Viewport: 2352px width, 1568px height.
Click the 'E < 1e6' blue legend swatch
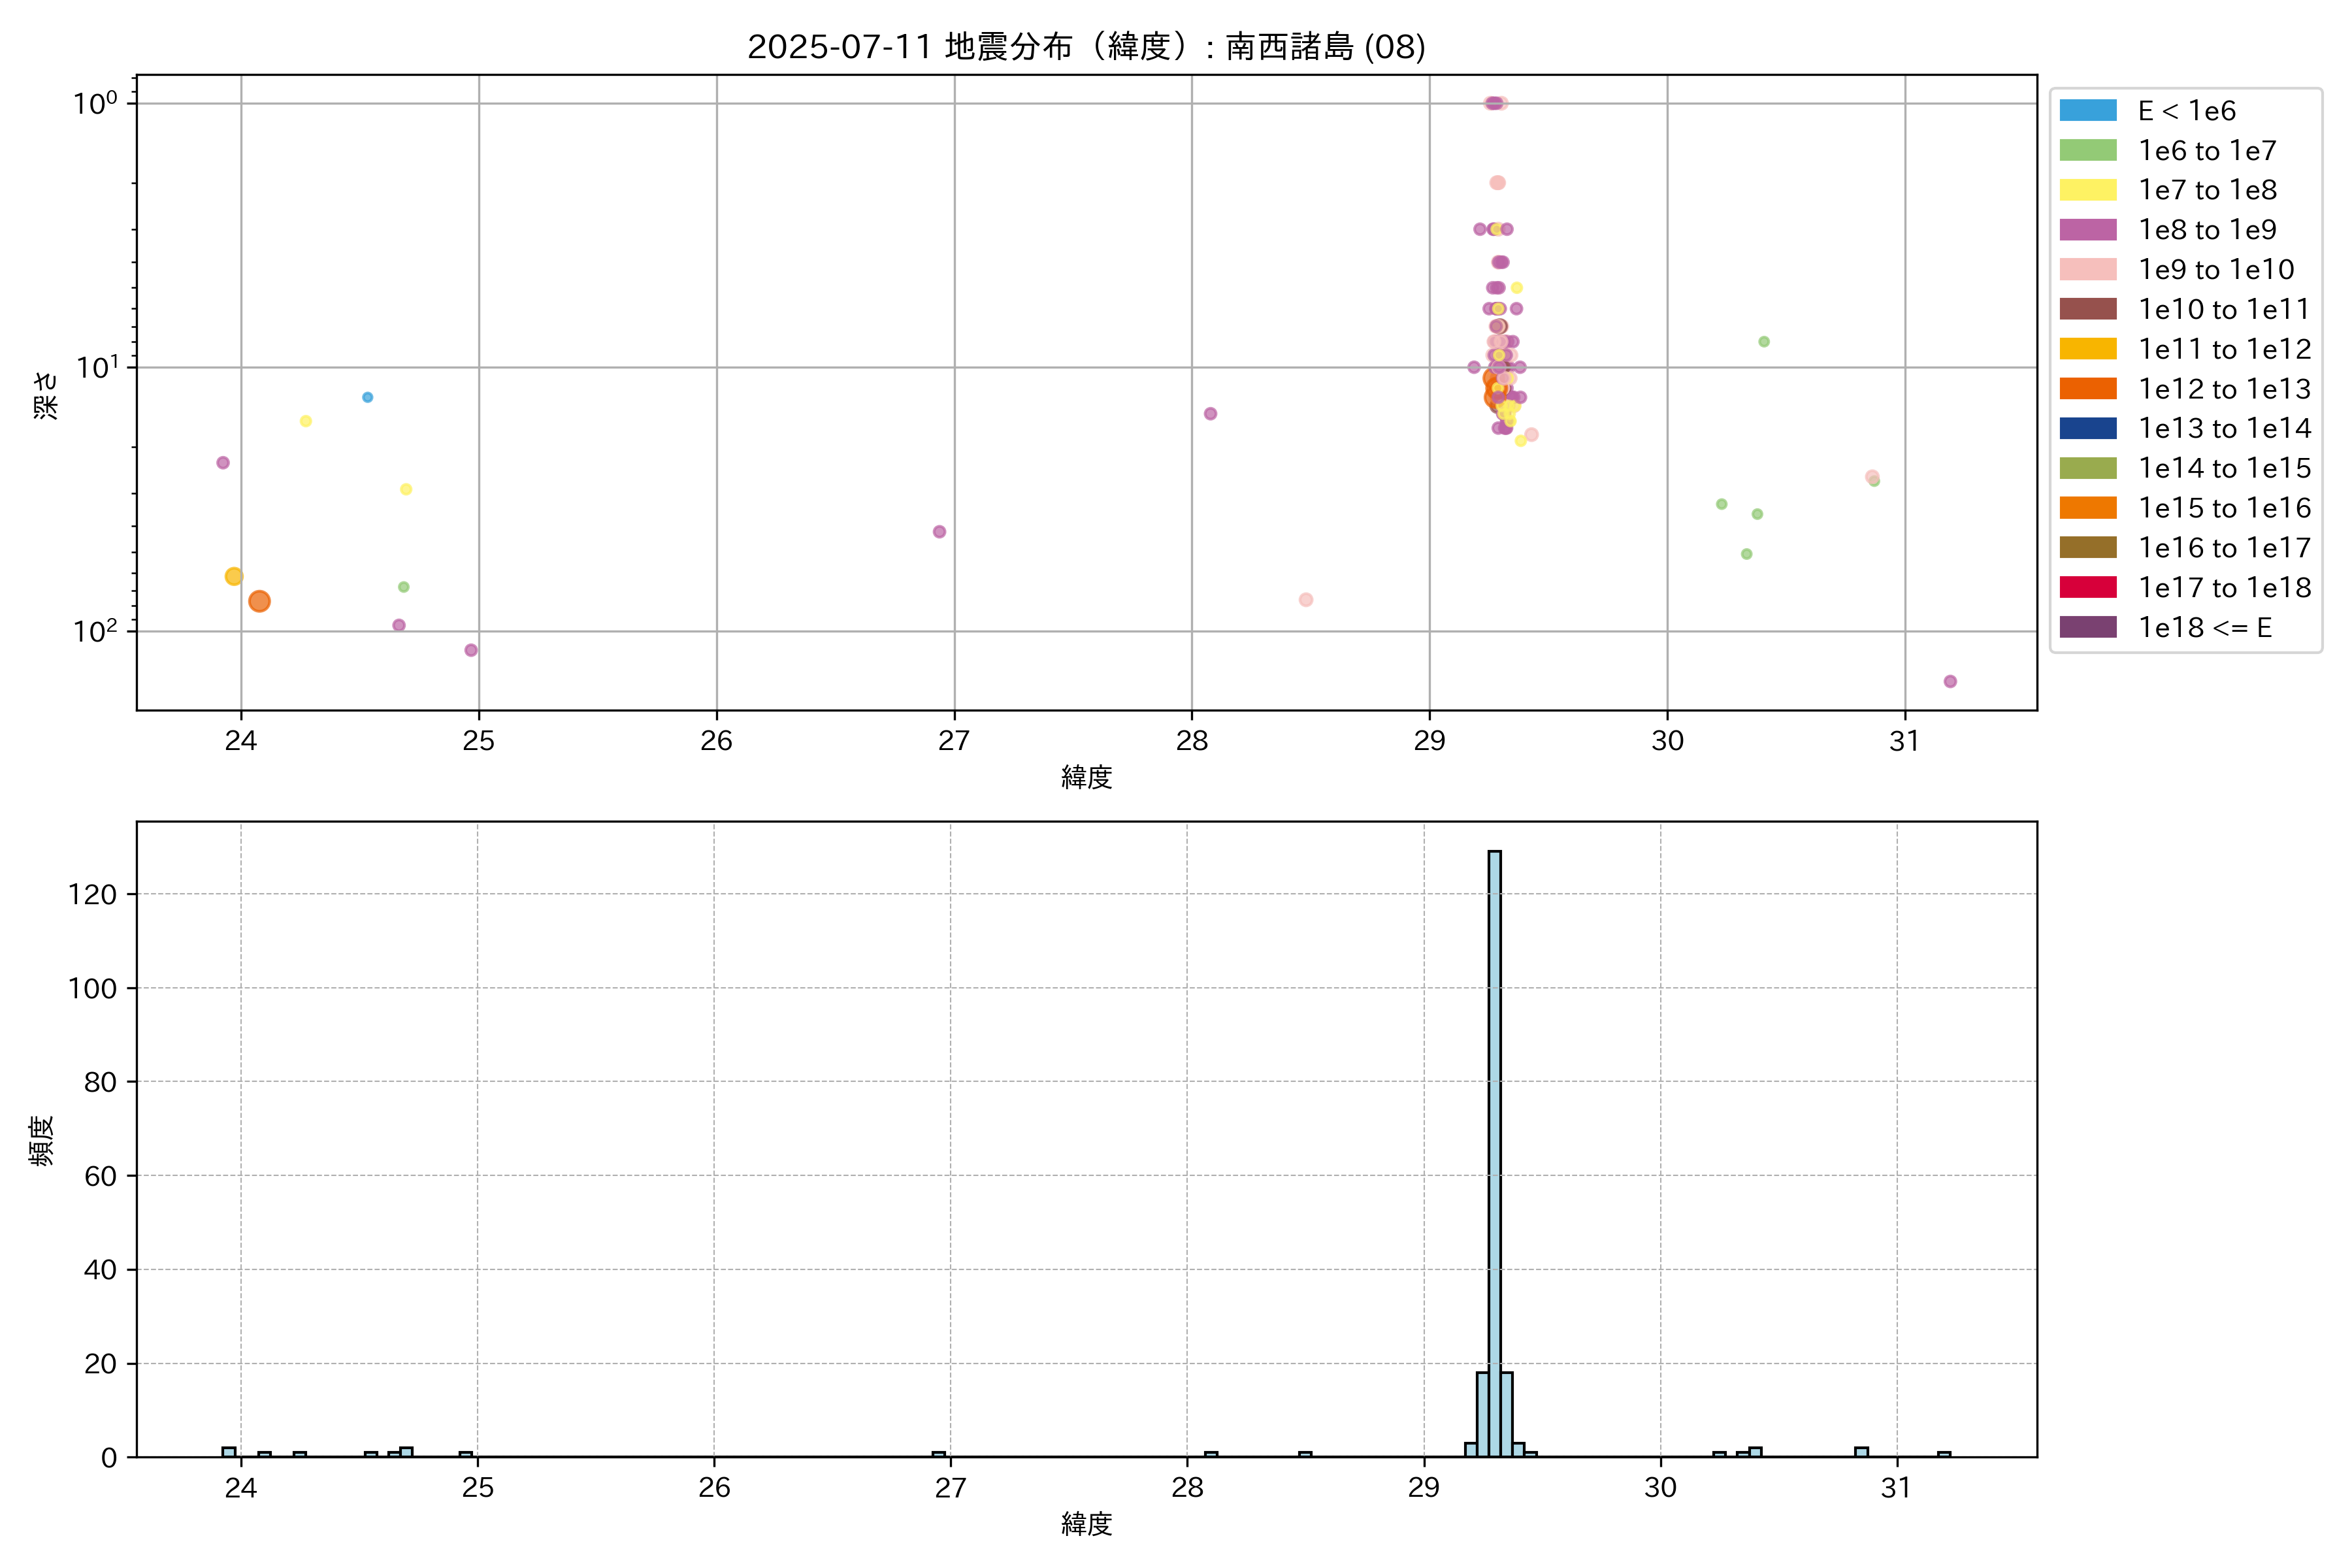2087,111
